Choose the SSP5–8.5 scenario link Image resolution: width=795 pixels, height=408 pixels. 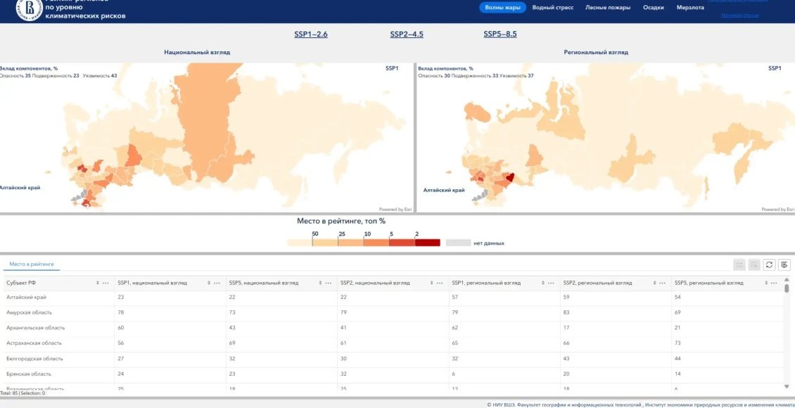pos(500,34)
